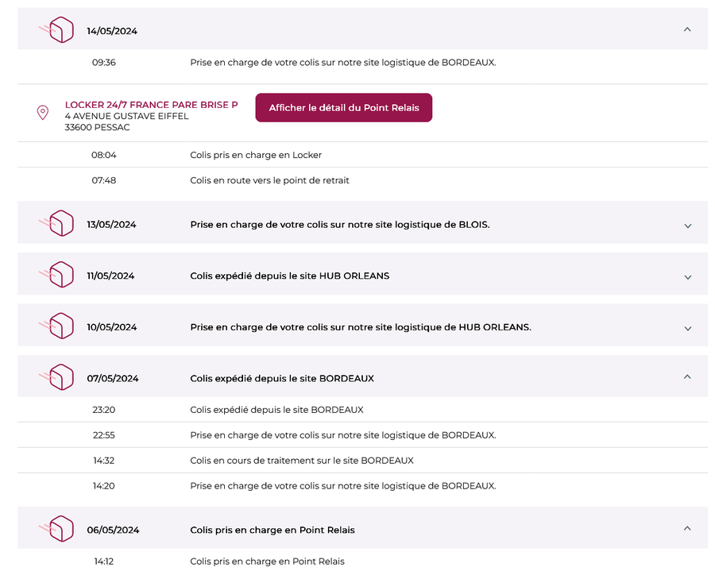This screenshot has width=715, height=575.
Task: Click the 07:48 Colis en route row
Action: pos(269,180)
